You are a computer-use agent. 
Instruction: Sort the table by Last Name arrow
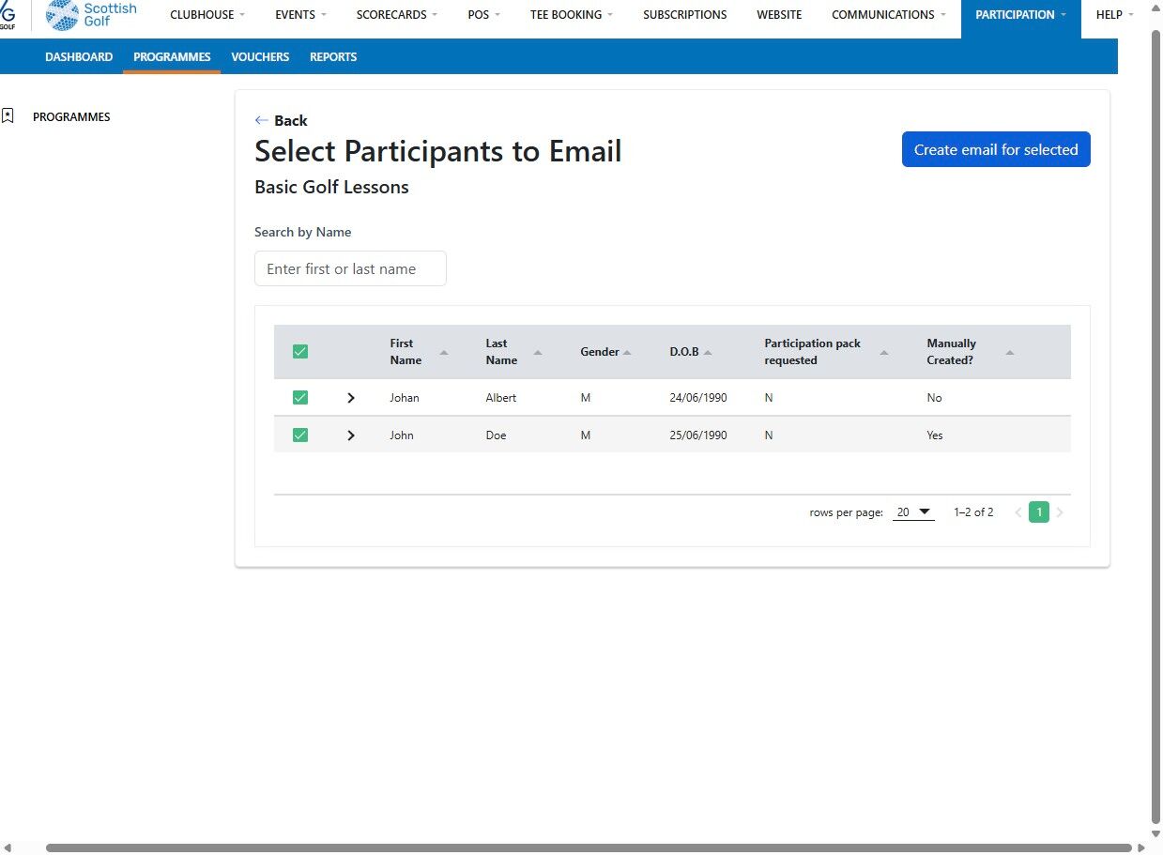point(538,352)
